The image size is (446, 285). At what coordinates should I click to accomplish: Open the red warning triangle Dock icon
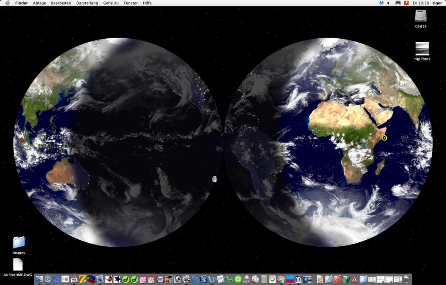pos(355,279)
